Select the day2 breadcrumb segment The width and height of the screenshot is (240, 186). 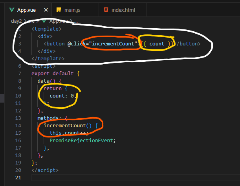[x=16, y=21]
